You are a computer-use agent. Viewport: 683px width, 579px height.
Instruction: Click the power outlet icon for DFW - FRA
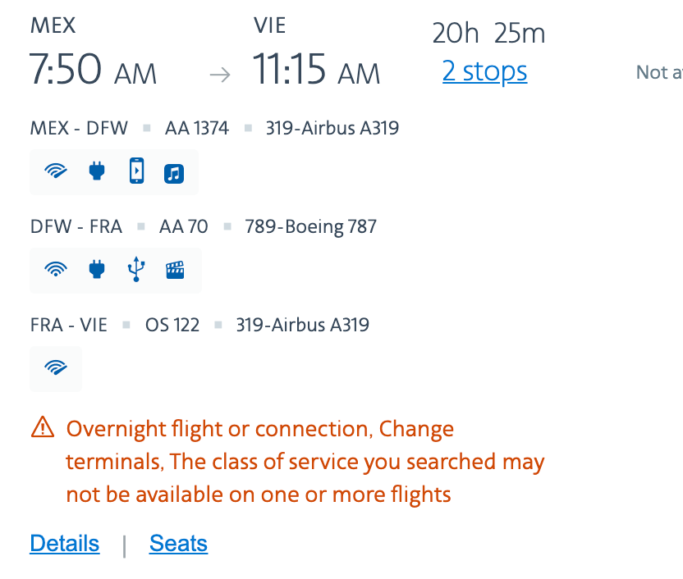pos(97,269)
